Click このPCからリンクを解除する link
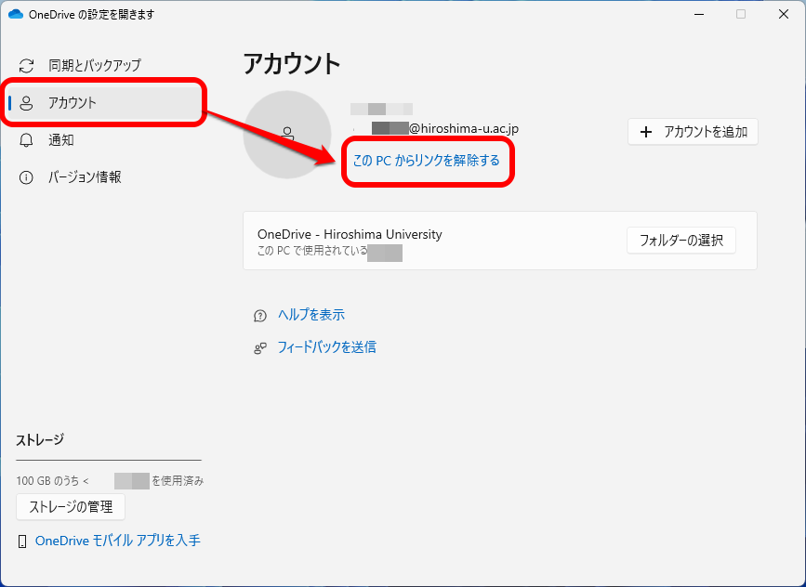 426,161
